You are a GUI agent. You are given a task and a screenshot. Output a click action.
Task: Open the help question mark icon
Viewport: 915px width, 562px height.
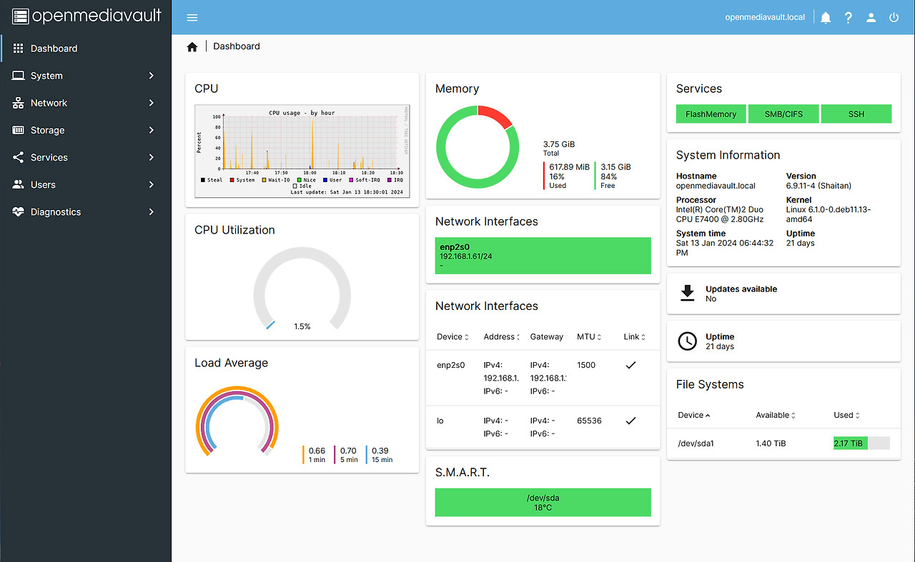pos(849,18)
